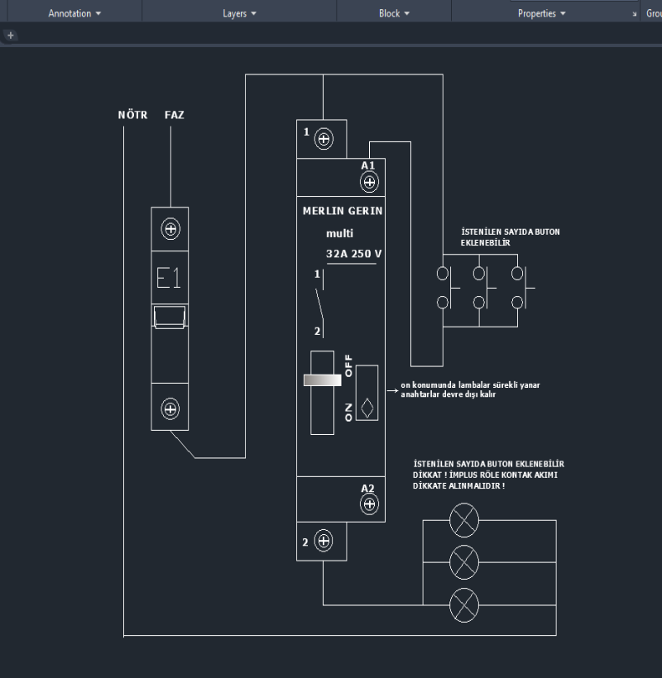
Task: Select the diamond indicator beside ON/OFF label
Action: click(367, 409)
